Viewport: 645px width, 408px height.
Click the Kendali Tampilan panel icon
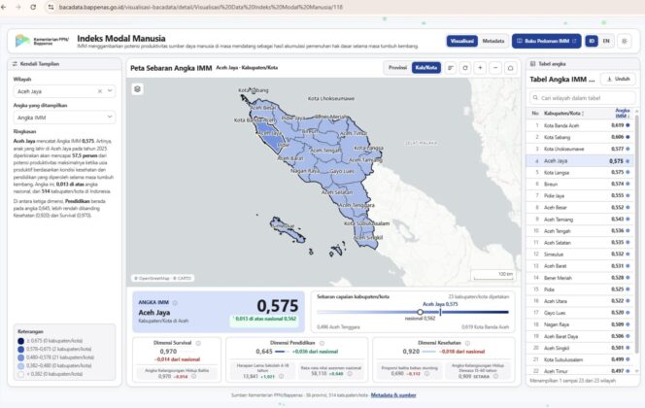click(x=15, y=64)
